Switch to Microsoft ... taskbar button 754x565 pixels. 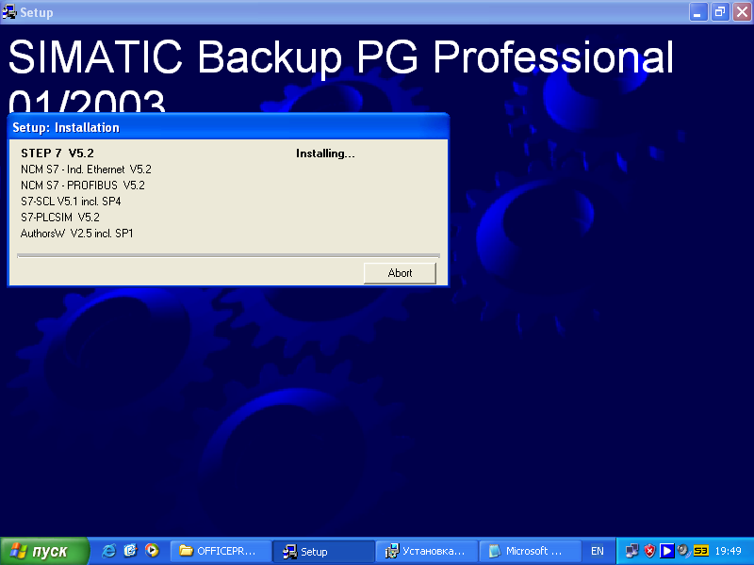[530, 551]
